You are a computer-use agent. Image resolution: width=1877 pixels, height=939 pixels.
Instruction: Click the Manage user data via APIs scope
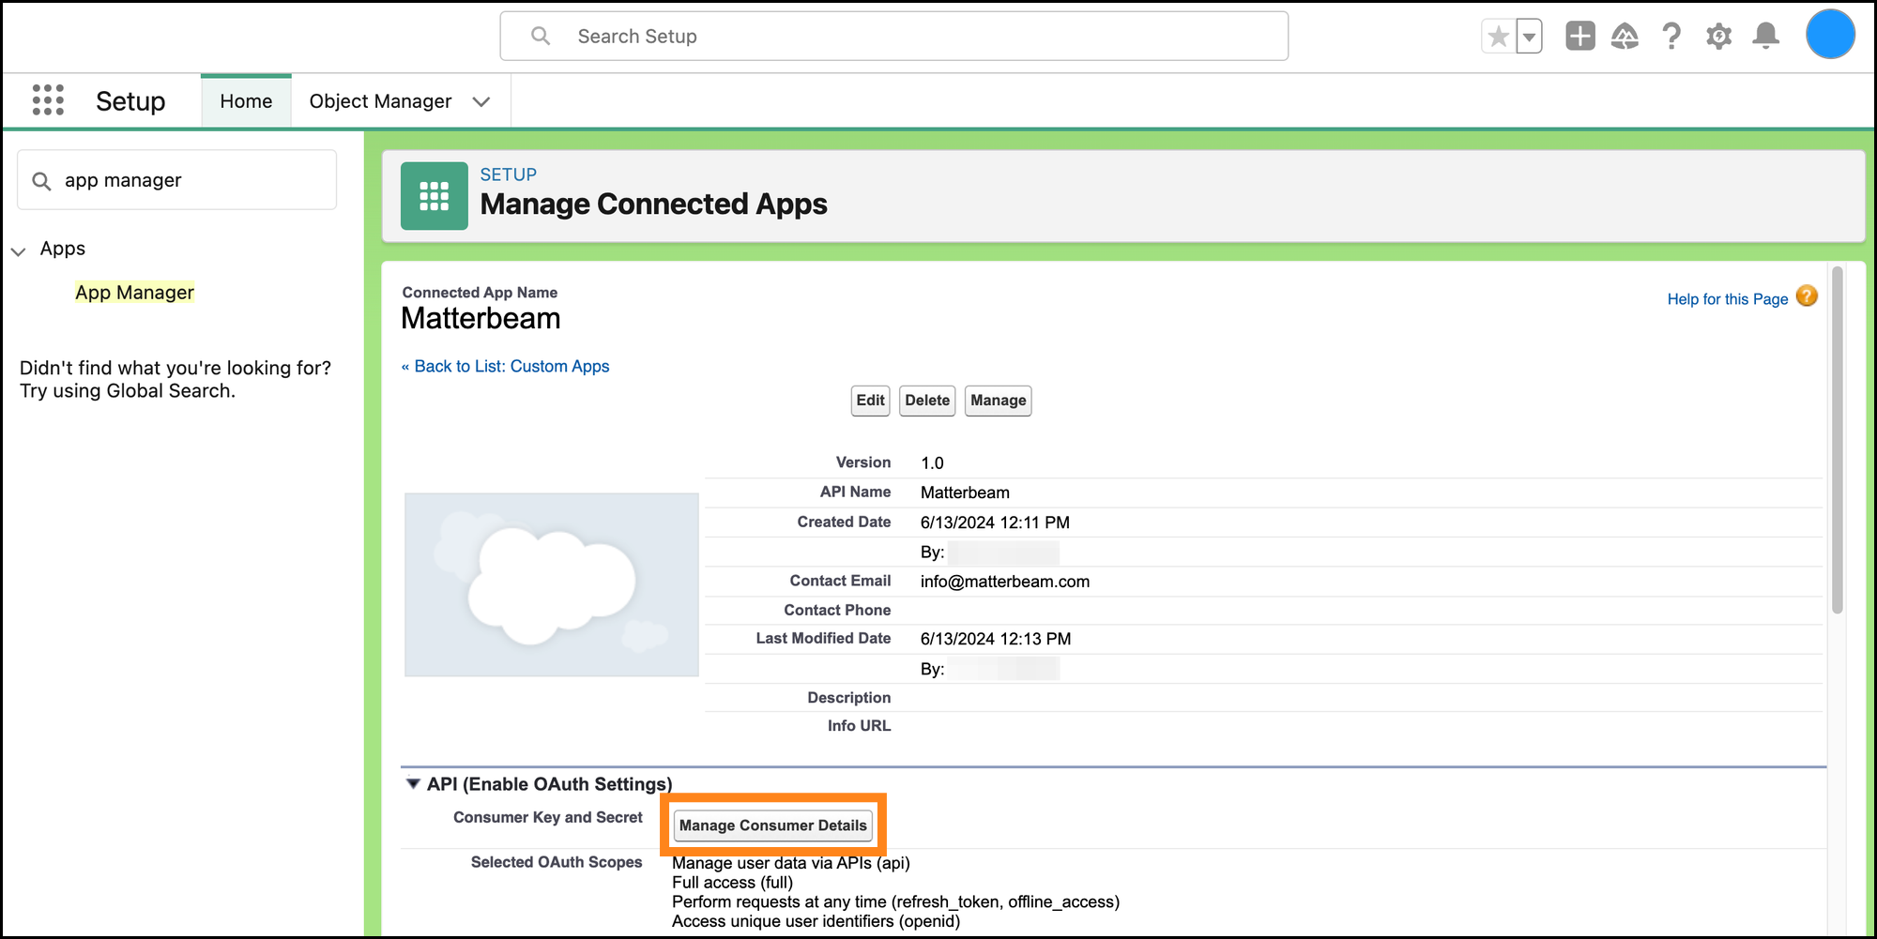click(x=791, y=863)
